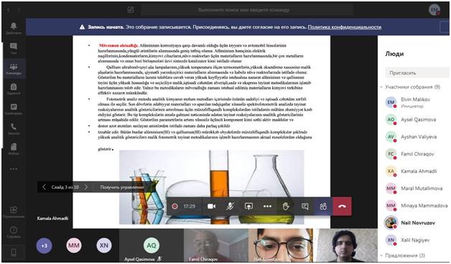The height and width of the screenshot is (264, 451).
Task: Open the share screen tray
Action: [248, 207]
